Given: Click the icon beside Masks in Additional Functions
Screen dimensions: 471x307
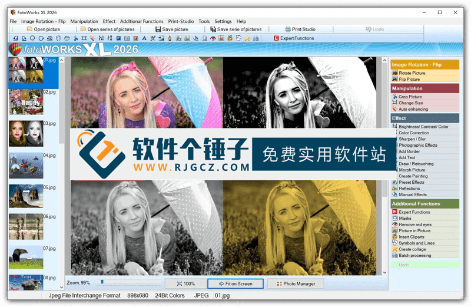Looking at the screenshot, I should point(394,218).
